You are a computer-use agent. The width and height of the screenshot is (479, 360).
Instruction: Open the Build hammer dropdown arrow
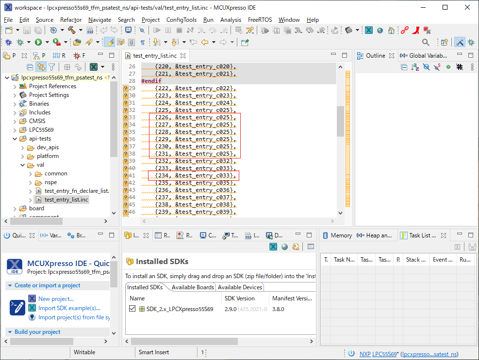81,30
